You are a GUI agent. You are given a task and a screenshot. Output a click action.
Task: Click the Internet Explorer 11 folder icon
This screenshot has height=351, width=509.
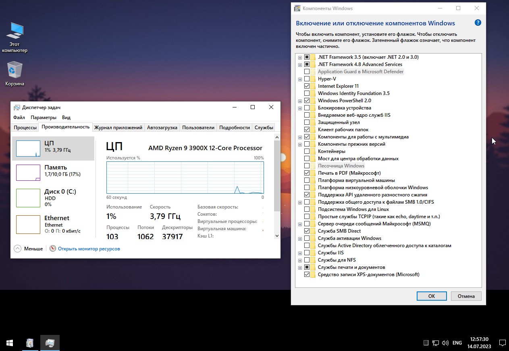point(313,86)
